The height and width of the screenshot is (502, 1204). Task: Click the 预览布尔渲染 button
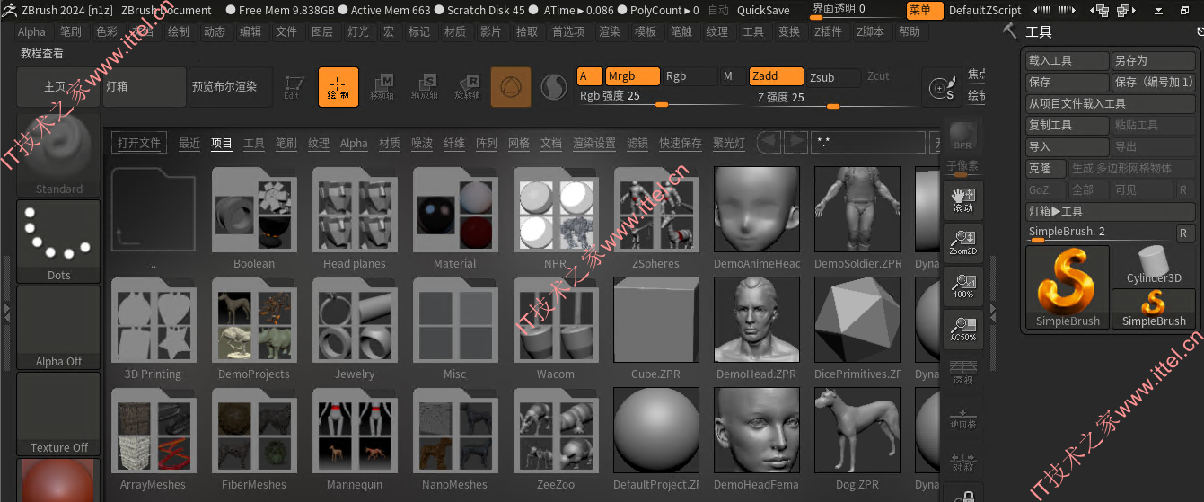point(230,87)
